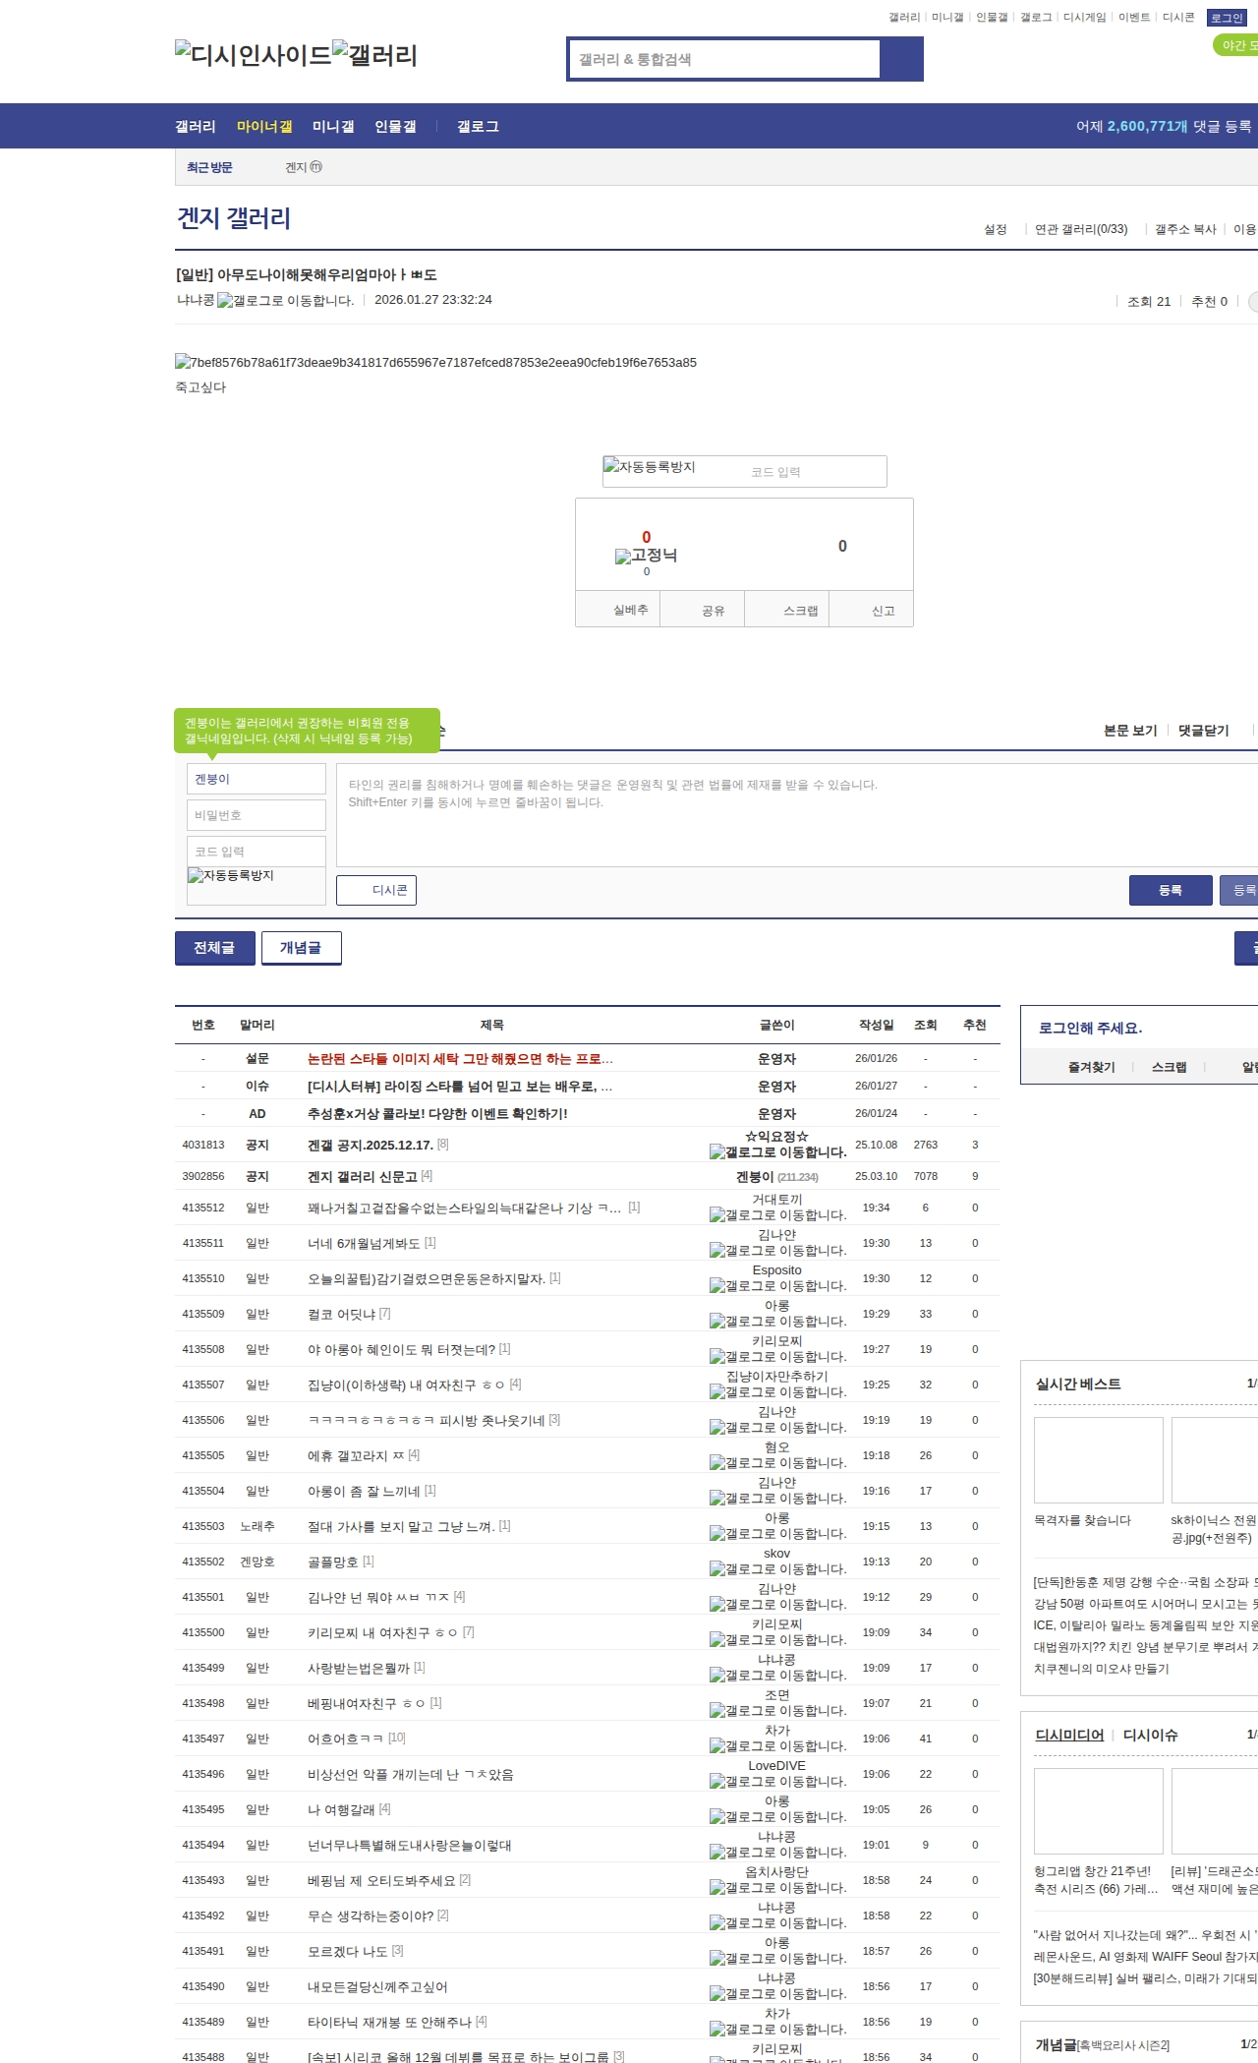Open 마이너갤 in the navigation bar
1258x2063 pixels.
[x=264, y=127]
